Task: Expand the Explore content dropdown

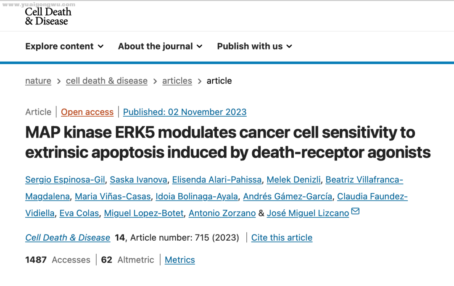Action: coord(64,46)
